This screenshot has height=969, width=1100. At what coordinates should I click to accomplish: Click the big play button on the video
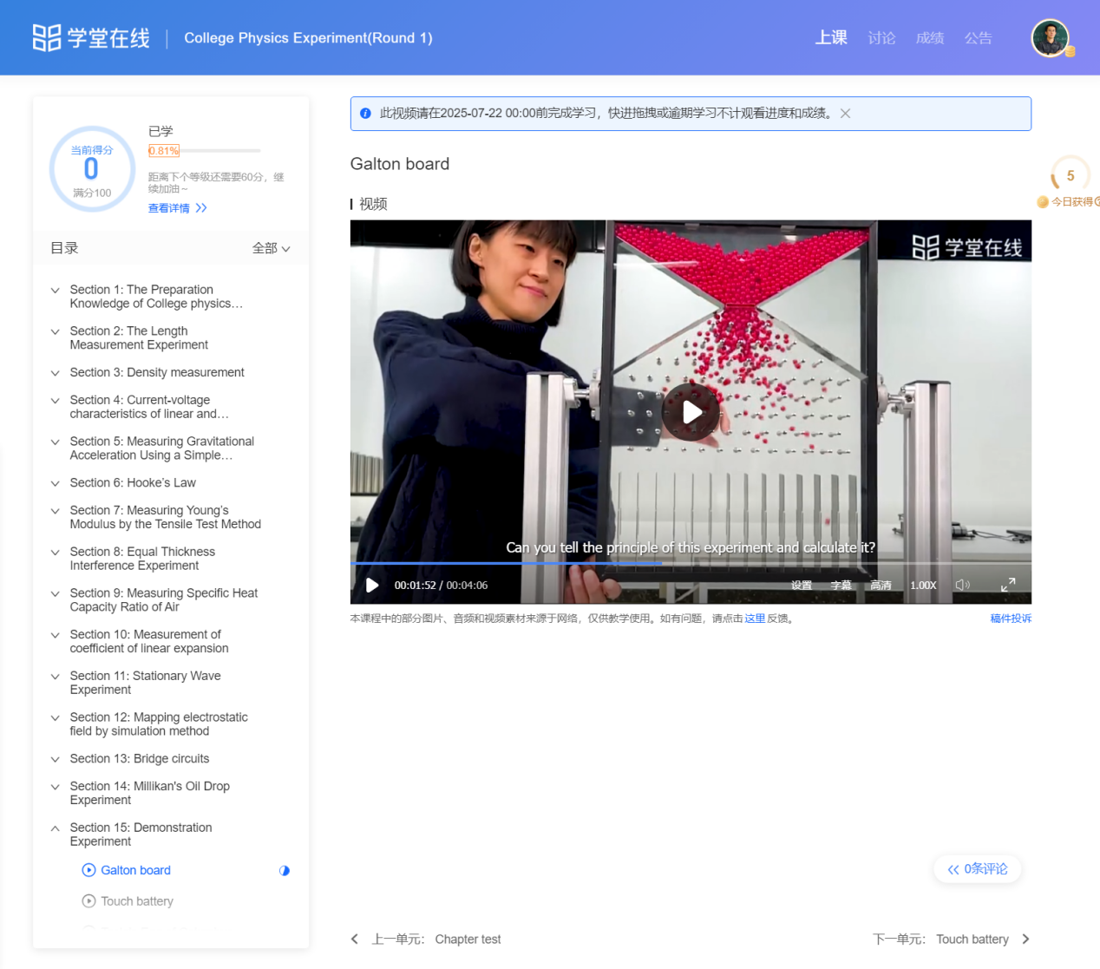[691, 411]
